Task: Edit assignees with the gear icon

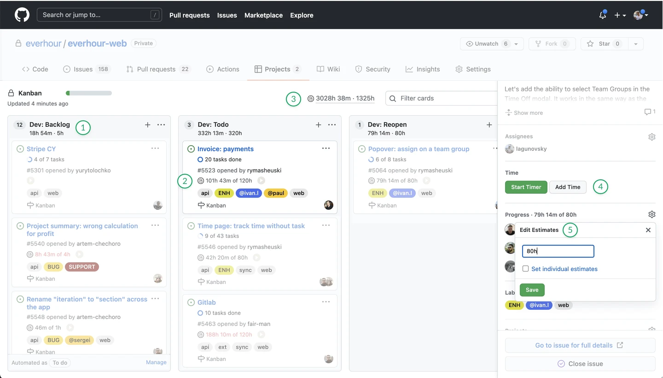Action: tap(651, 137)
